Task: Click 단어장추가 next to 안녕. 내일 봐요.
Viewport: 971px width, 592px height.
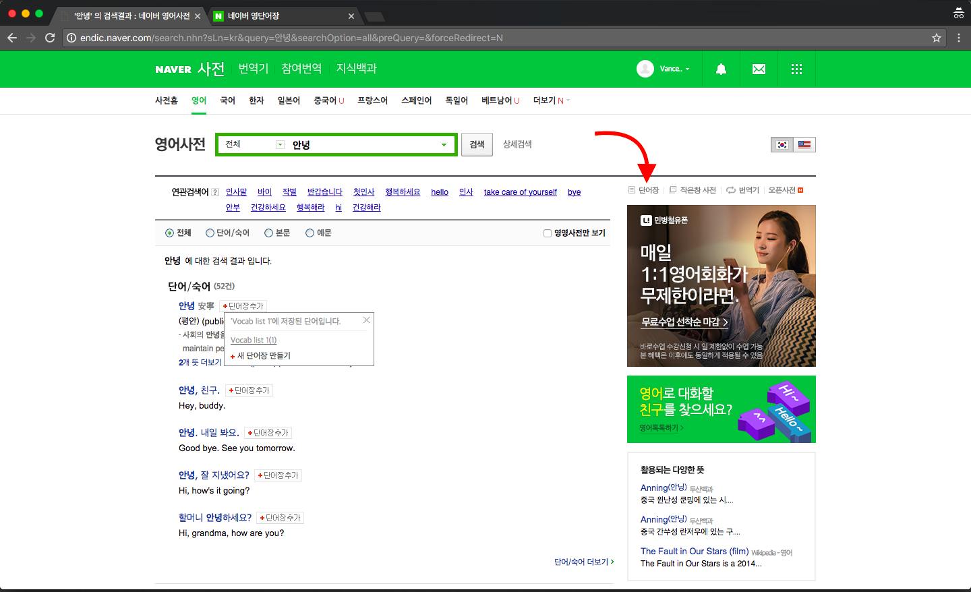Action: (x=268, y=433)
